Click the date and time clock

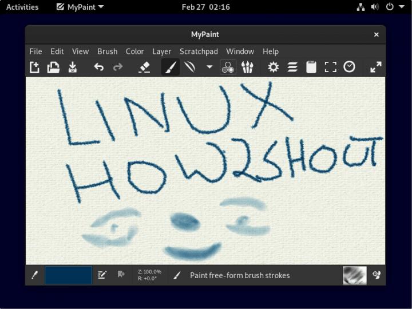coord(206,7)
